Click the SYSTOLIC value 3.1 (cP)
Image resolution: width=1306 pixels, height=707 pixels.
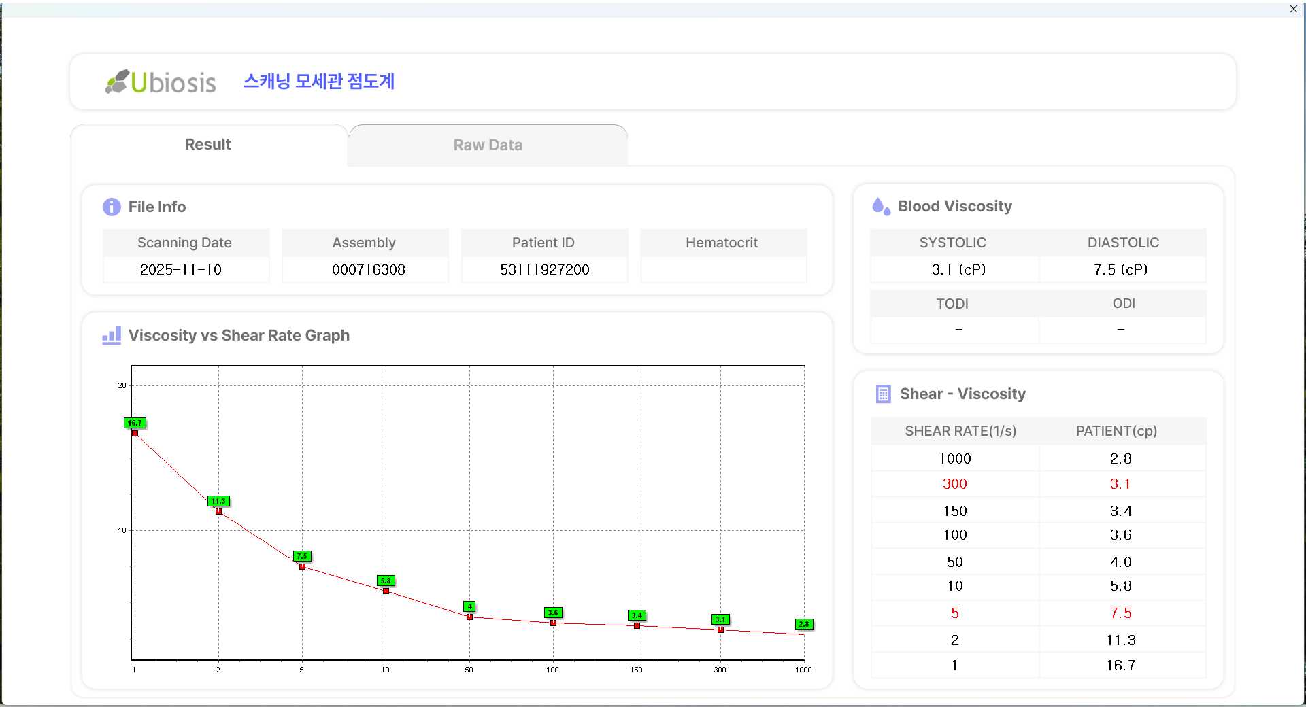958,270
